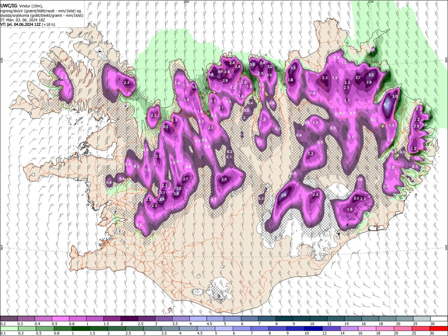Click the 2.4 precipitation value on the map
Screen dimensions: 448x336
[x=315, y=195]
